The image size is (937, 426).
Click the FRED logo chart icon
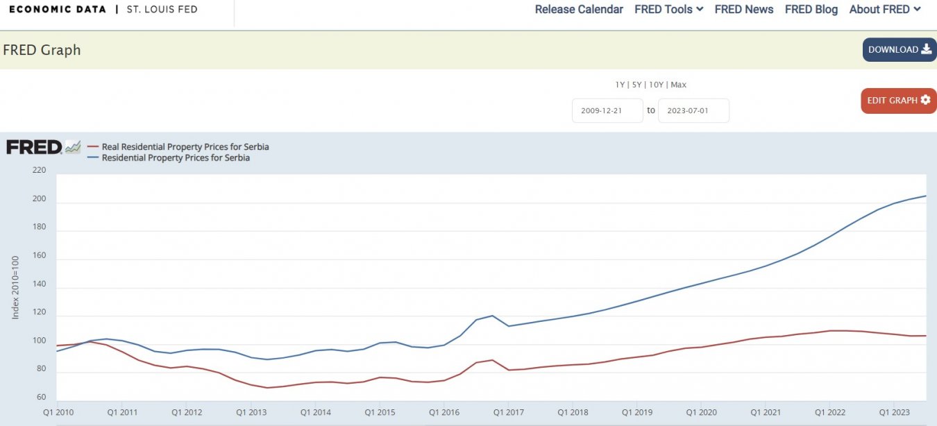point(73,147)
